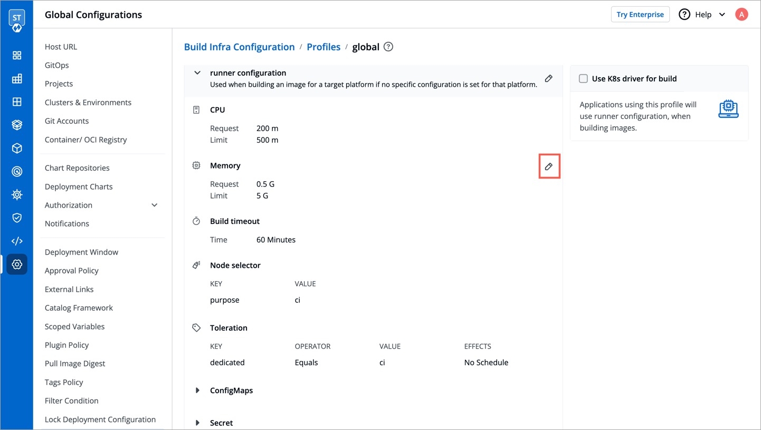Click the Try Enterprise button
This screenshot has height=430, width=761.
coord(640,14)
